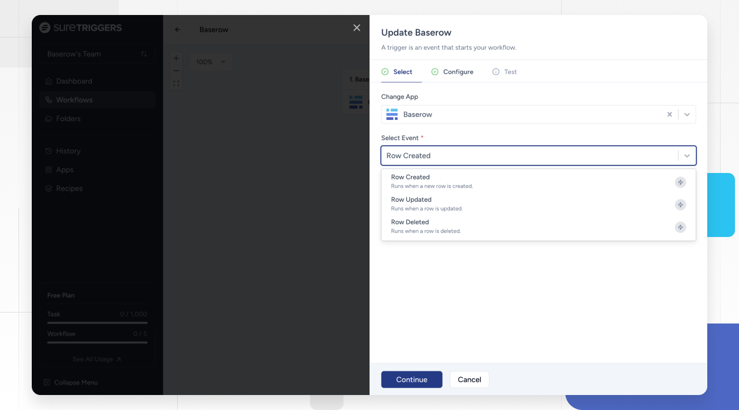Open History in the sidebar
739x410 pixels.
point(98,151)
